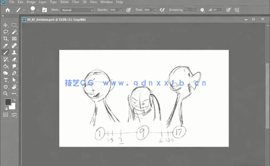Toggle pressure for opacity button
The image size is (270, 166).
coord(128,10)
